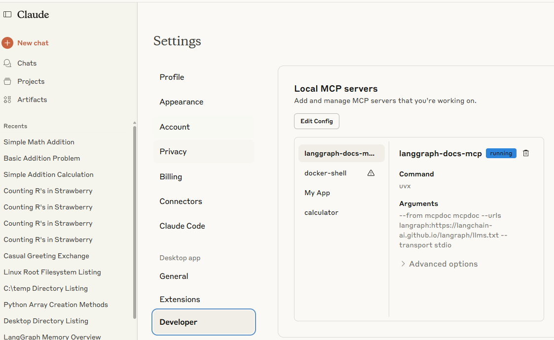
Task: Click the blue running status badge
Action: click(501, 153)
